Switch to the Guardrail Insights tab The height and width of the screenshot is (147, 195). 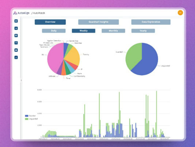click(99, 22)
